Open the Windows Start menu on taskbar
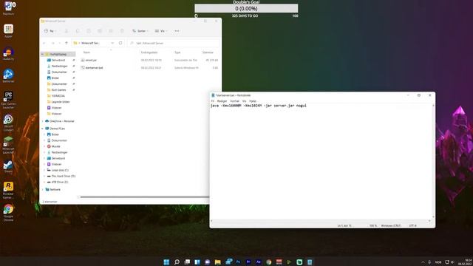 (166, 262)
